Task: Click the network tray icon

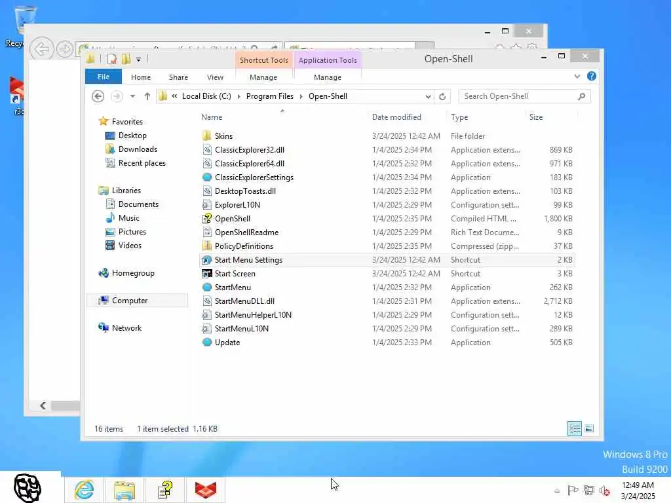Action: click(x=589, y=490)
